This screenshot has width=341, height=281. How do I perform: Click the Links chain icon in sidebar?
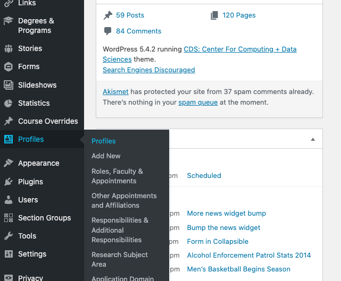pos(9,3)
